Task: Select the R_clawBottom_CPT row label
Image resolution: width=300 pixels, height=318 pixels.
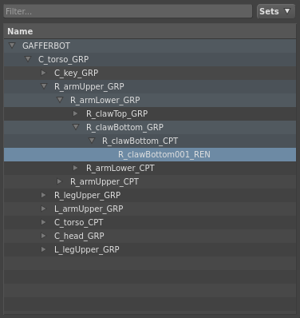Action: point(140,141)
